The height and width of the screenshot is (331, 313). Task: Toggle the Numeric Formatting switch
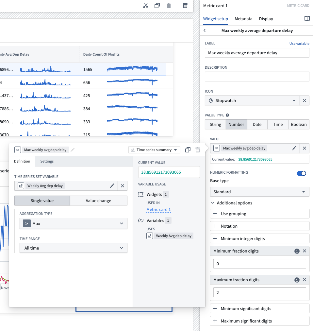tap(301, 173)
